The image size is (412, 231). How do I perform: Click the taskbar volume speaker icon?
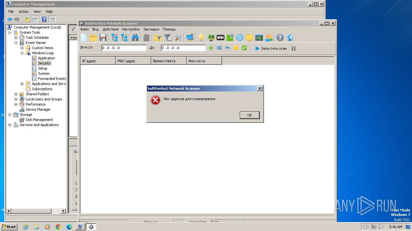[x=366, y=227]
